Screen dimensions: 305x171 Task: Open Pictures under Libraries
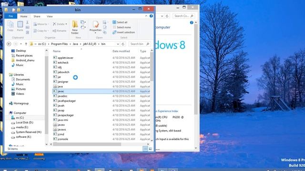point(20,89)
